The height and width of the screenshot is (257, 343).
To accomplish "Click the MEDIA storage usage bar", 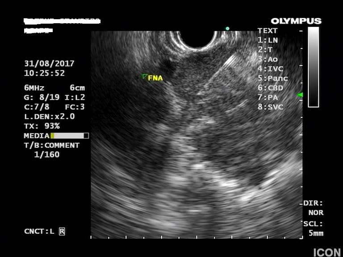I will point(70,136).
